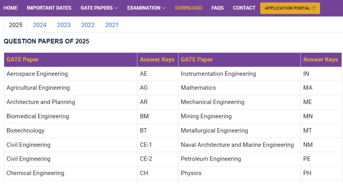Open the Contact page
The width and height of the screenshot is (343, 192).
[x=244, y=8]
